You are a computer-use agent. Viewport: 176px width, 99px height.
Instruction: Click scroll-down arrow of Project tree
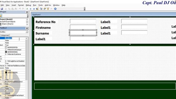[27, 24]
